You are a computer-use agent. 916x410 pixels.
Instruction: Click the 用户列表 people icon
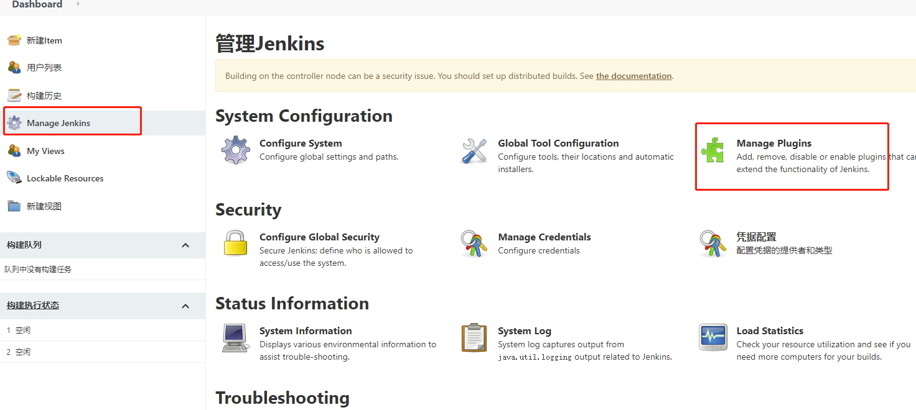tap(14, 68)
